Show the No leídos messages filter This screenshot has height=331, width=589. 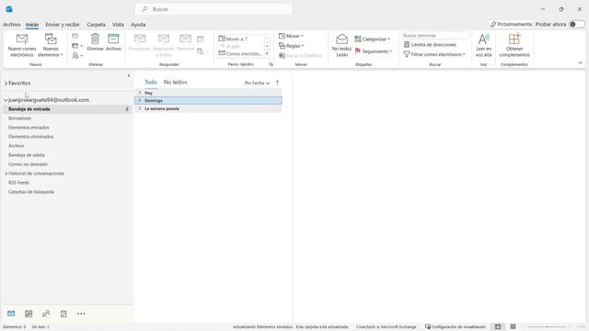tap(176, 82)
